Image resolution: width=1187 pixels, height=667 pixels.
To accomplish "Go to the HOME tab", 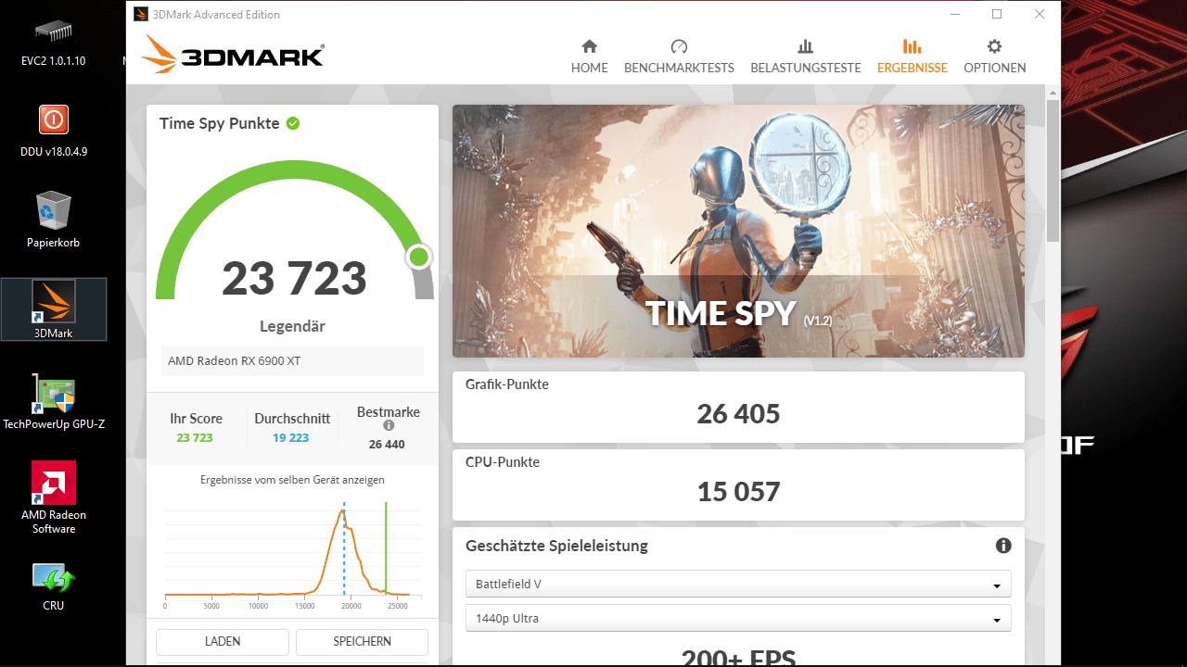I will point(590,57).
